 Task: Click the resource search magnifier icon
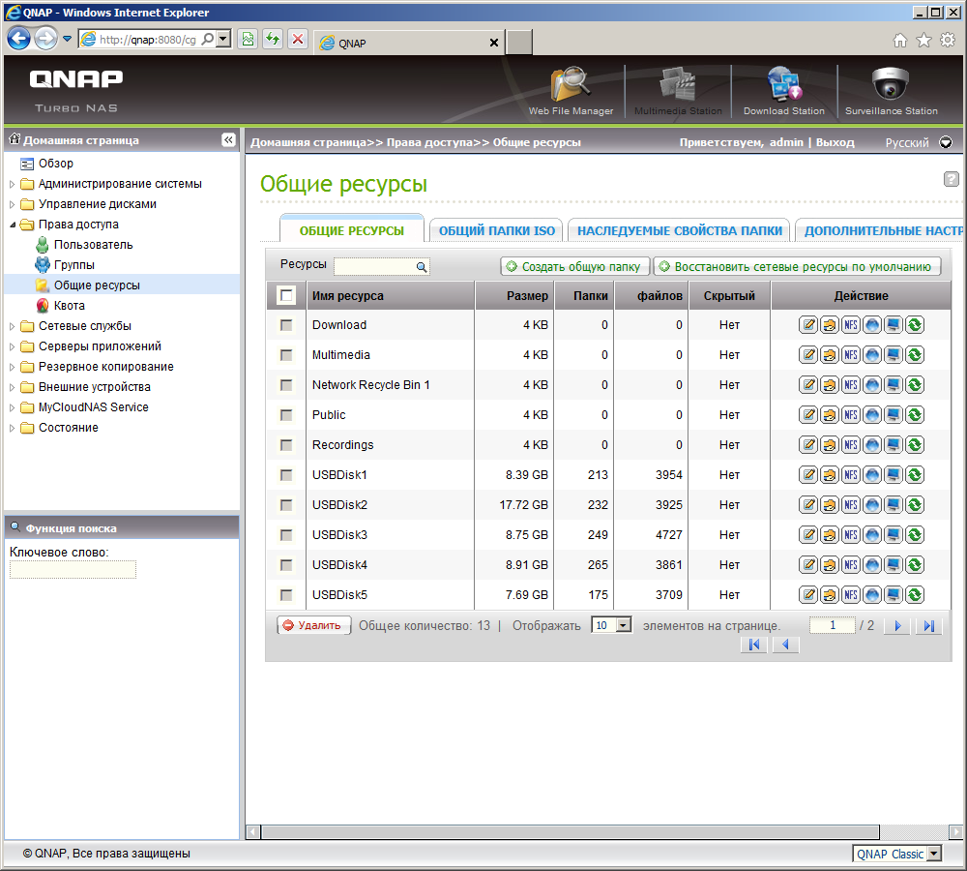422,267
